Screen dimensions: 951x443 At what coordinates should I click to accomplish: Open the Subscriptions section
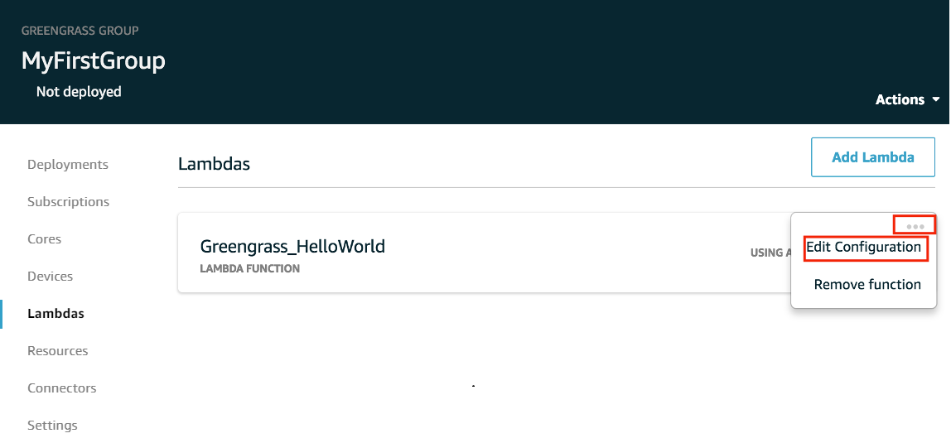click(69, 202)
